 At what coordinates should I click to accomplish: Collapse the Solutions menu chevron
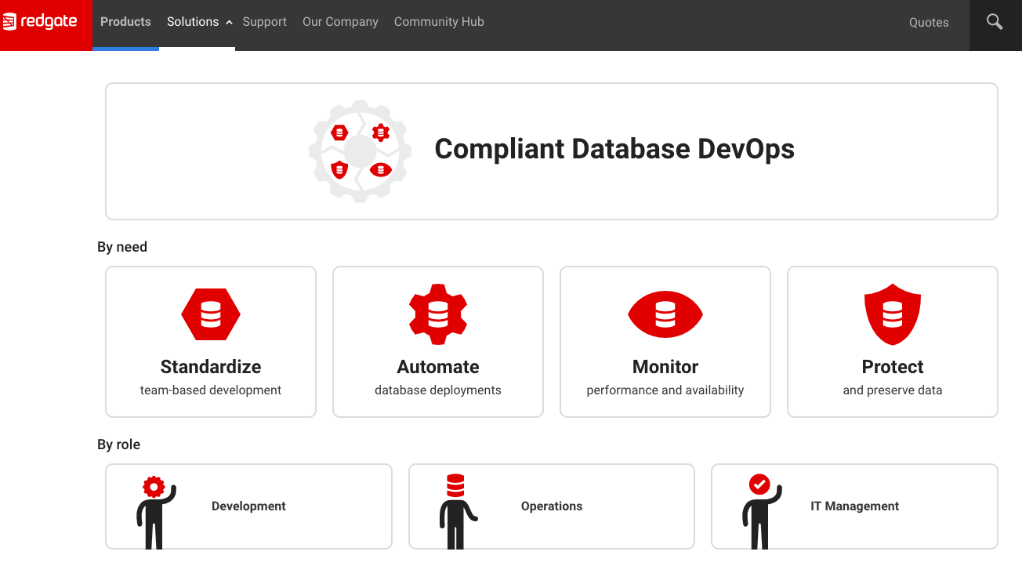click(228, 22)
